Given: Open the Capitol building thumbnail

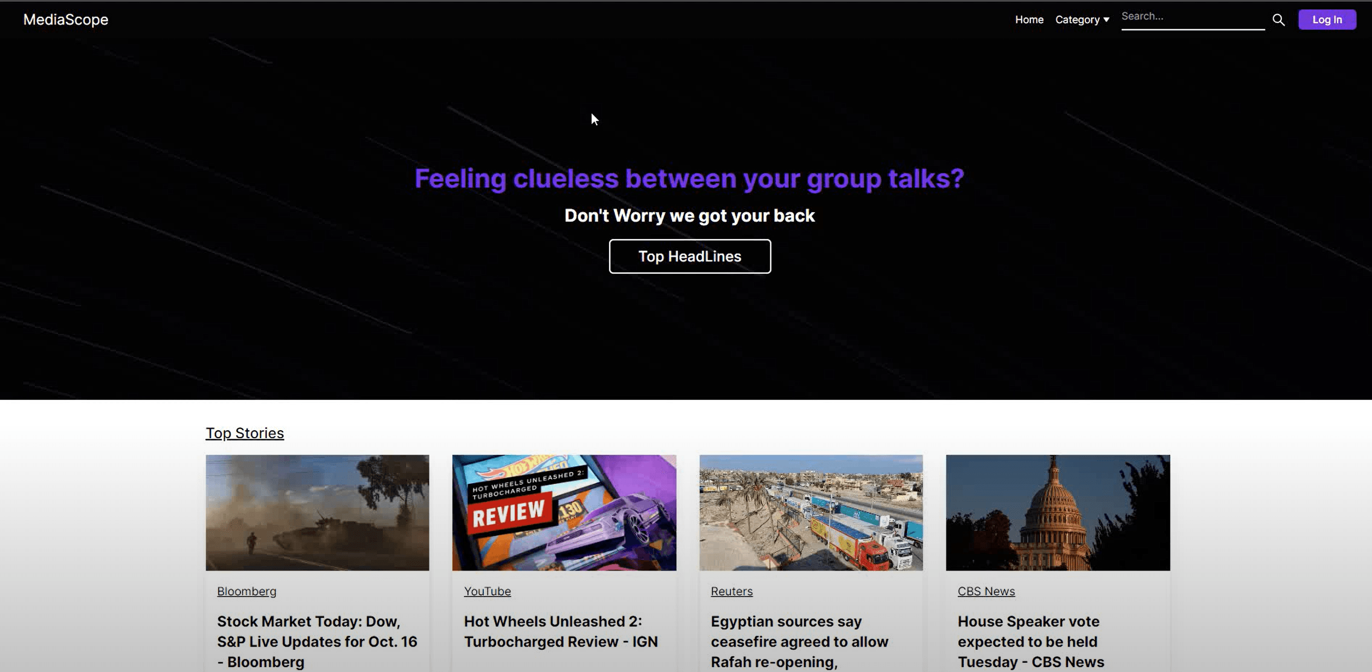Looking at the screenshot, I should tap(1057, 512).
